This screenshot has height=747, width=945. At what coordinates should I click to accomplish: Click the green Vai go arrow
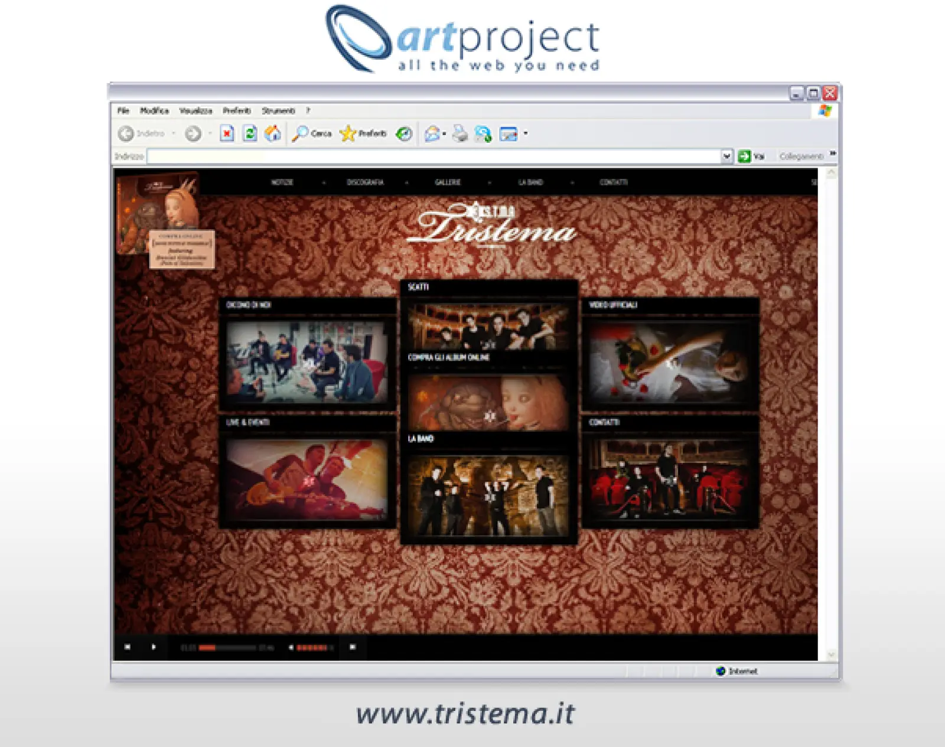pos(744,156)
